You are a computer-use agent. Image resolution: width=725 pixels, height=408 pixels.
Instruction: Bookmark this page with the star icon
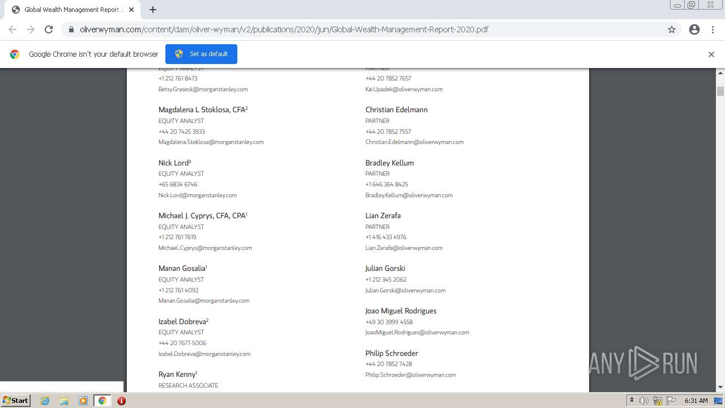coord(672,29)
